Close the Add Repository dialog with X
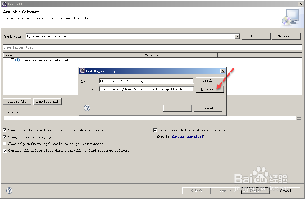Image resolution: width=305 pixels, height=199 pixels. pos(223,71)
